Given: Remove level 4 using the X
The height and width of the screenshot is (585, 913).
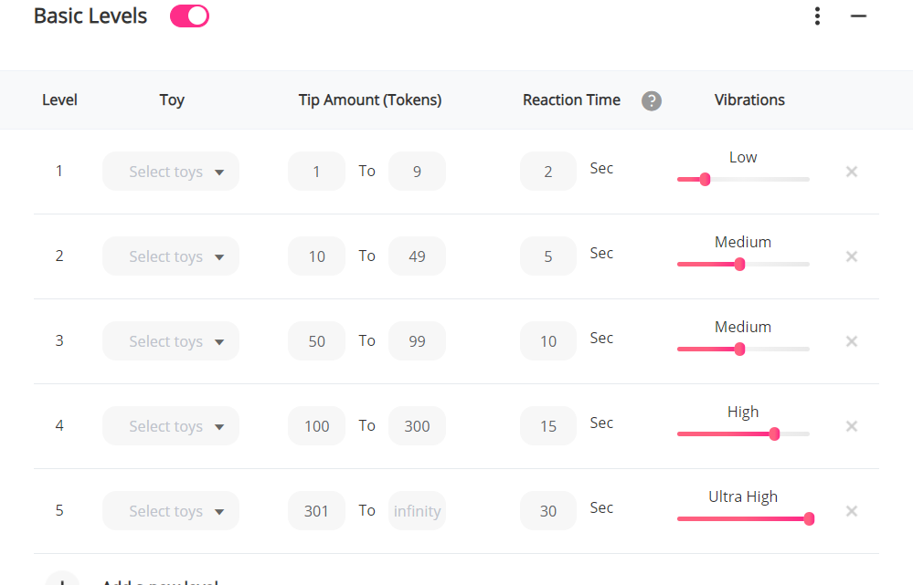Looking at the screenshot, I should [852, 426].
